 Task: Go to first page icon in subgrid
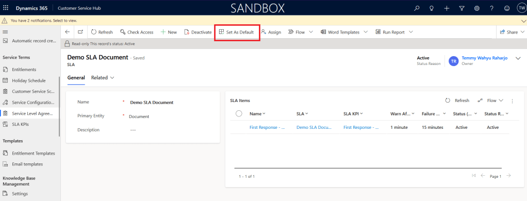pyautogui.click(x=474, y=175)
